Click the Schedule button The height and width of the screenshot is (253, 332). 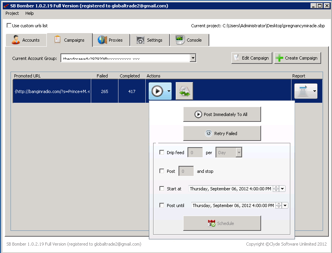222,223
